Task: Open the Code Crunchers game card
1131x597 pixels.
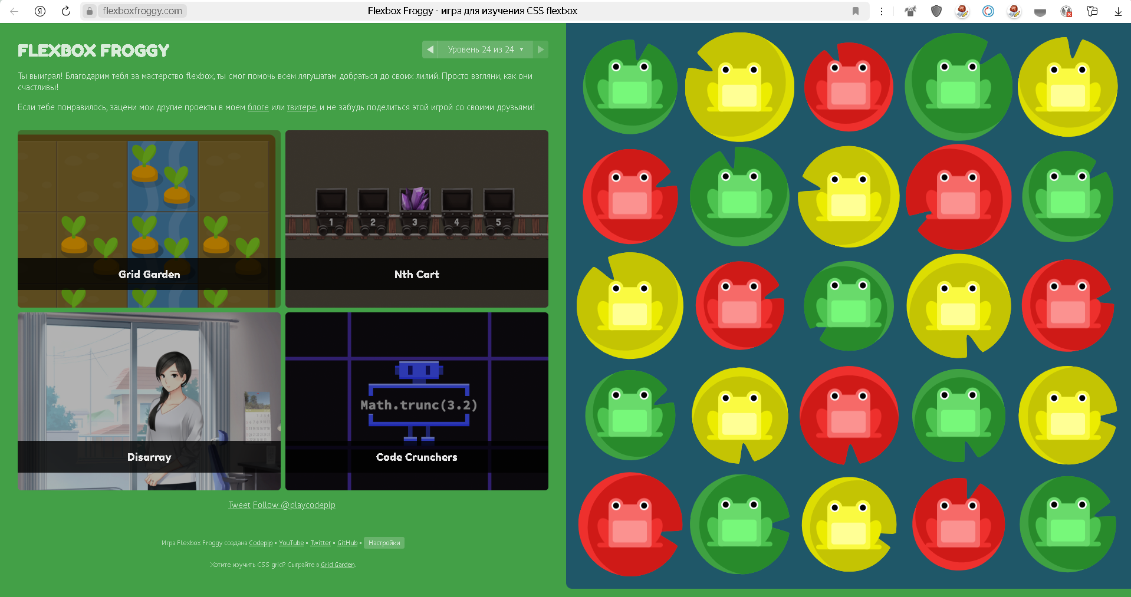Action: pos(417,401)
